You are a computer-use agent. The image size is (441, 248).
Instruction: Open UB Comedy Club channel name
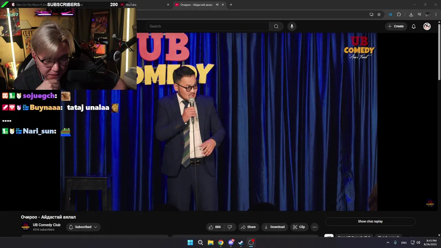[47, 225]
